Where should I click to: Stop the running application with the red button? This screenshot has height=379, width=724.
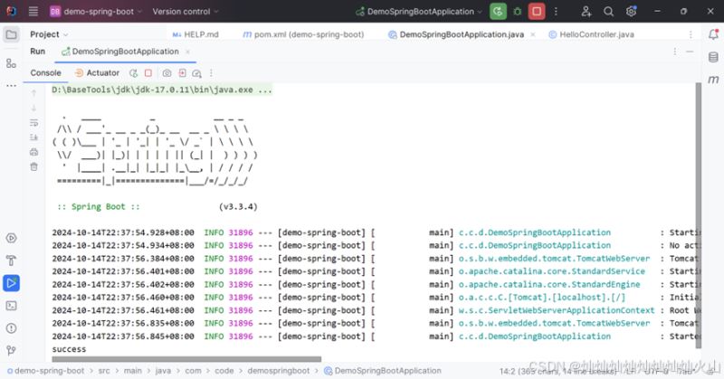[x=537, y=12]
